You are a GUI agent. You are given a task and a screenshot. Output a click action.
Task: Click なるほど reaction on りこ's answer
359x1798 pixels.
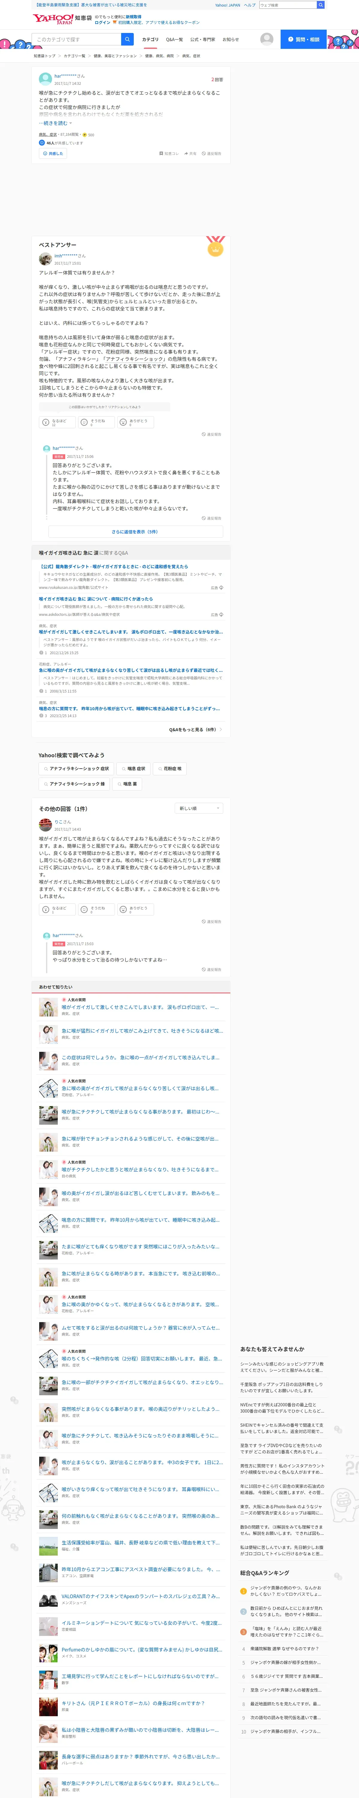57,909
